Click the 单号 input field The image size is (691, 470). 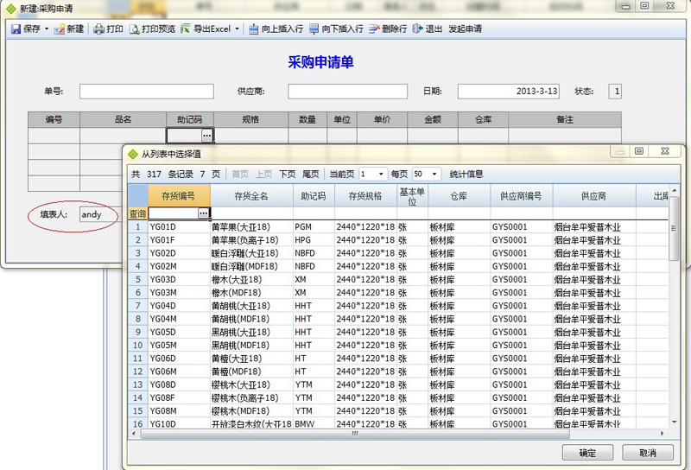point(147,92)
